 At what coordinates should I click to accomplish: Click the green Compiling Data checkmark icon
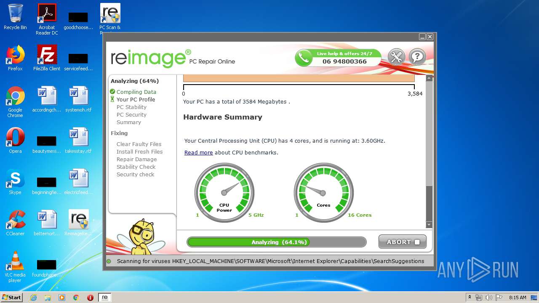(x=112, y=92)
